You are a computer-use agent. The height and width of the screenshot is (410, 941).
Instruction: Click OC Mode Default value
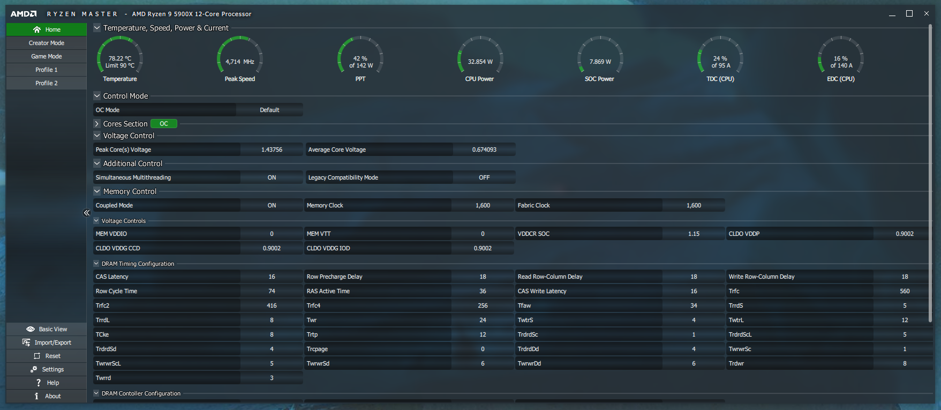(269, 110)
